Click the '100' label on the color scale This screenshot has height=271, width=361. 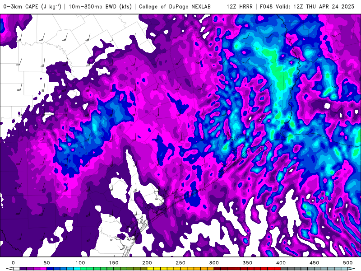80,263
